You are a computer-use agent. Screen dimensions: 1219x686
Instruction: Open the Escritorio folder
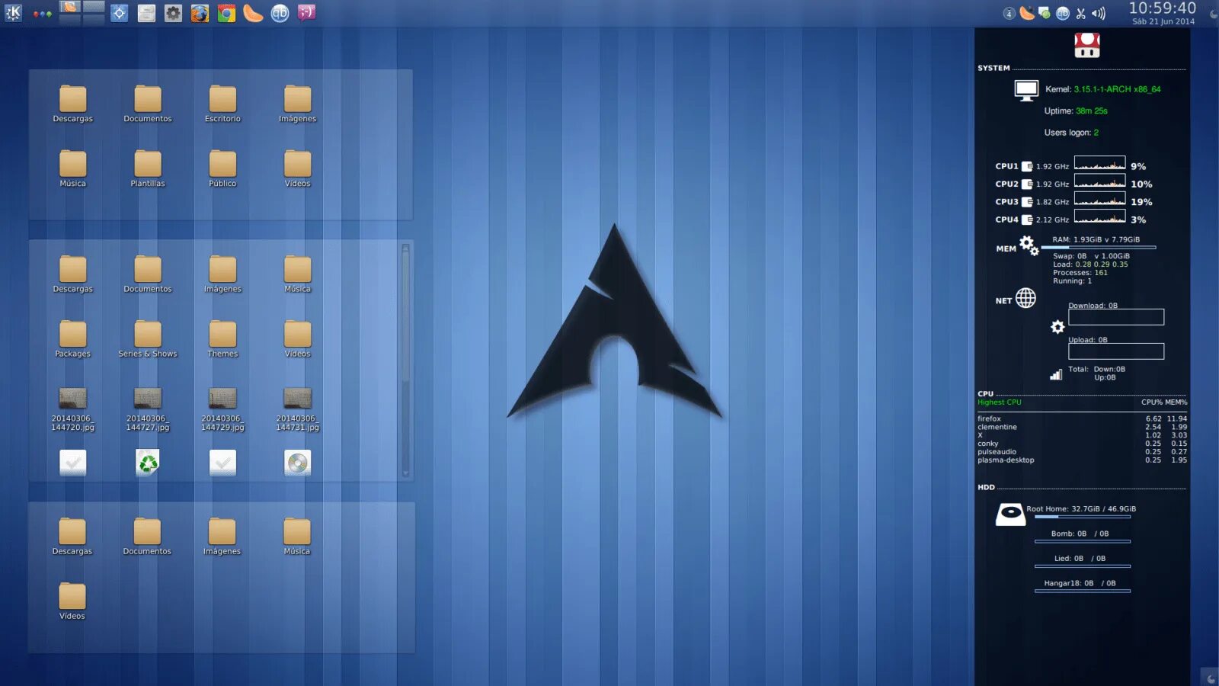222,104
